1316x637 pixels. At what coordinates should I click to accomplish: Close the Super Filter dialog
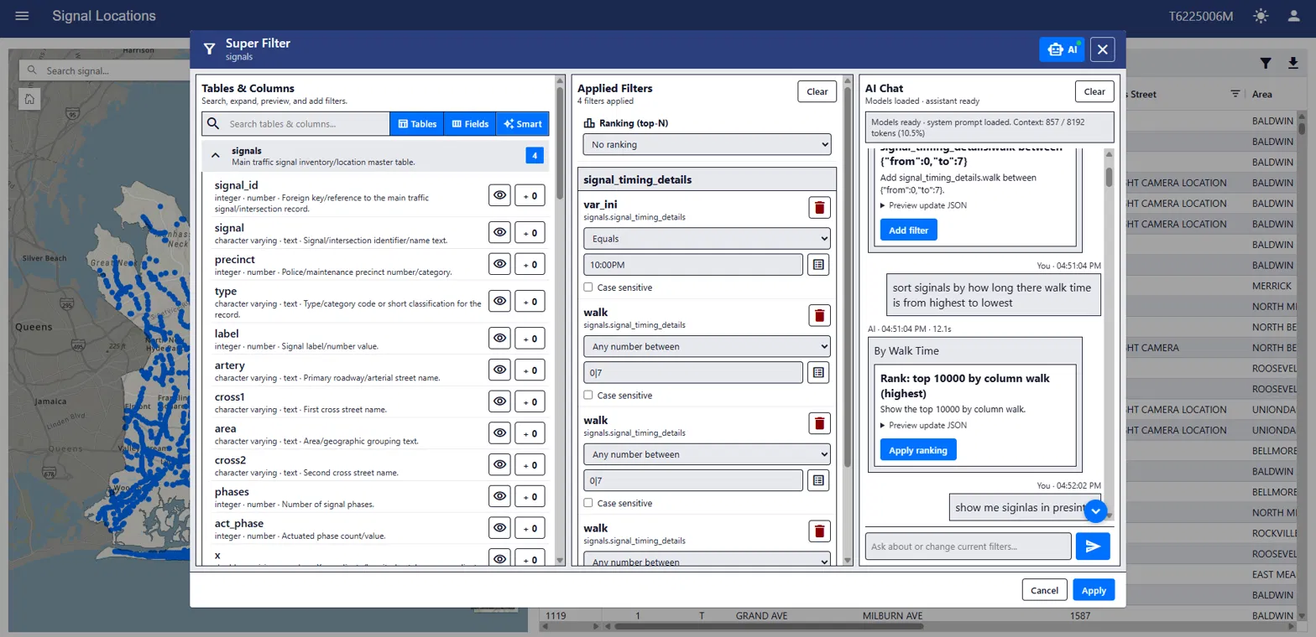1103,49
